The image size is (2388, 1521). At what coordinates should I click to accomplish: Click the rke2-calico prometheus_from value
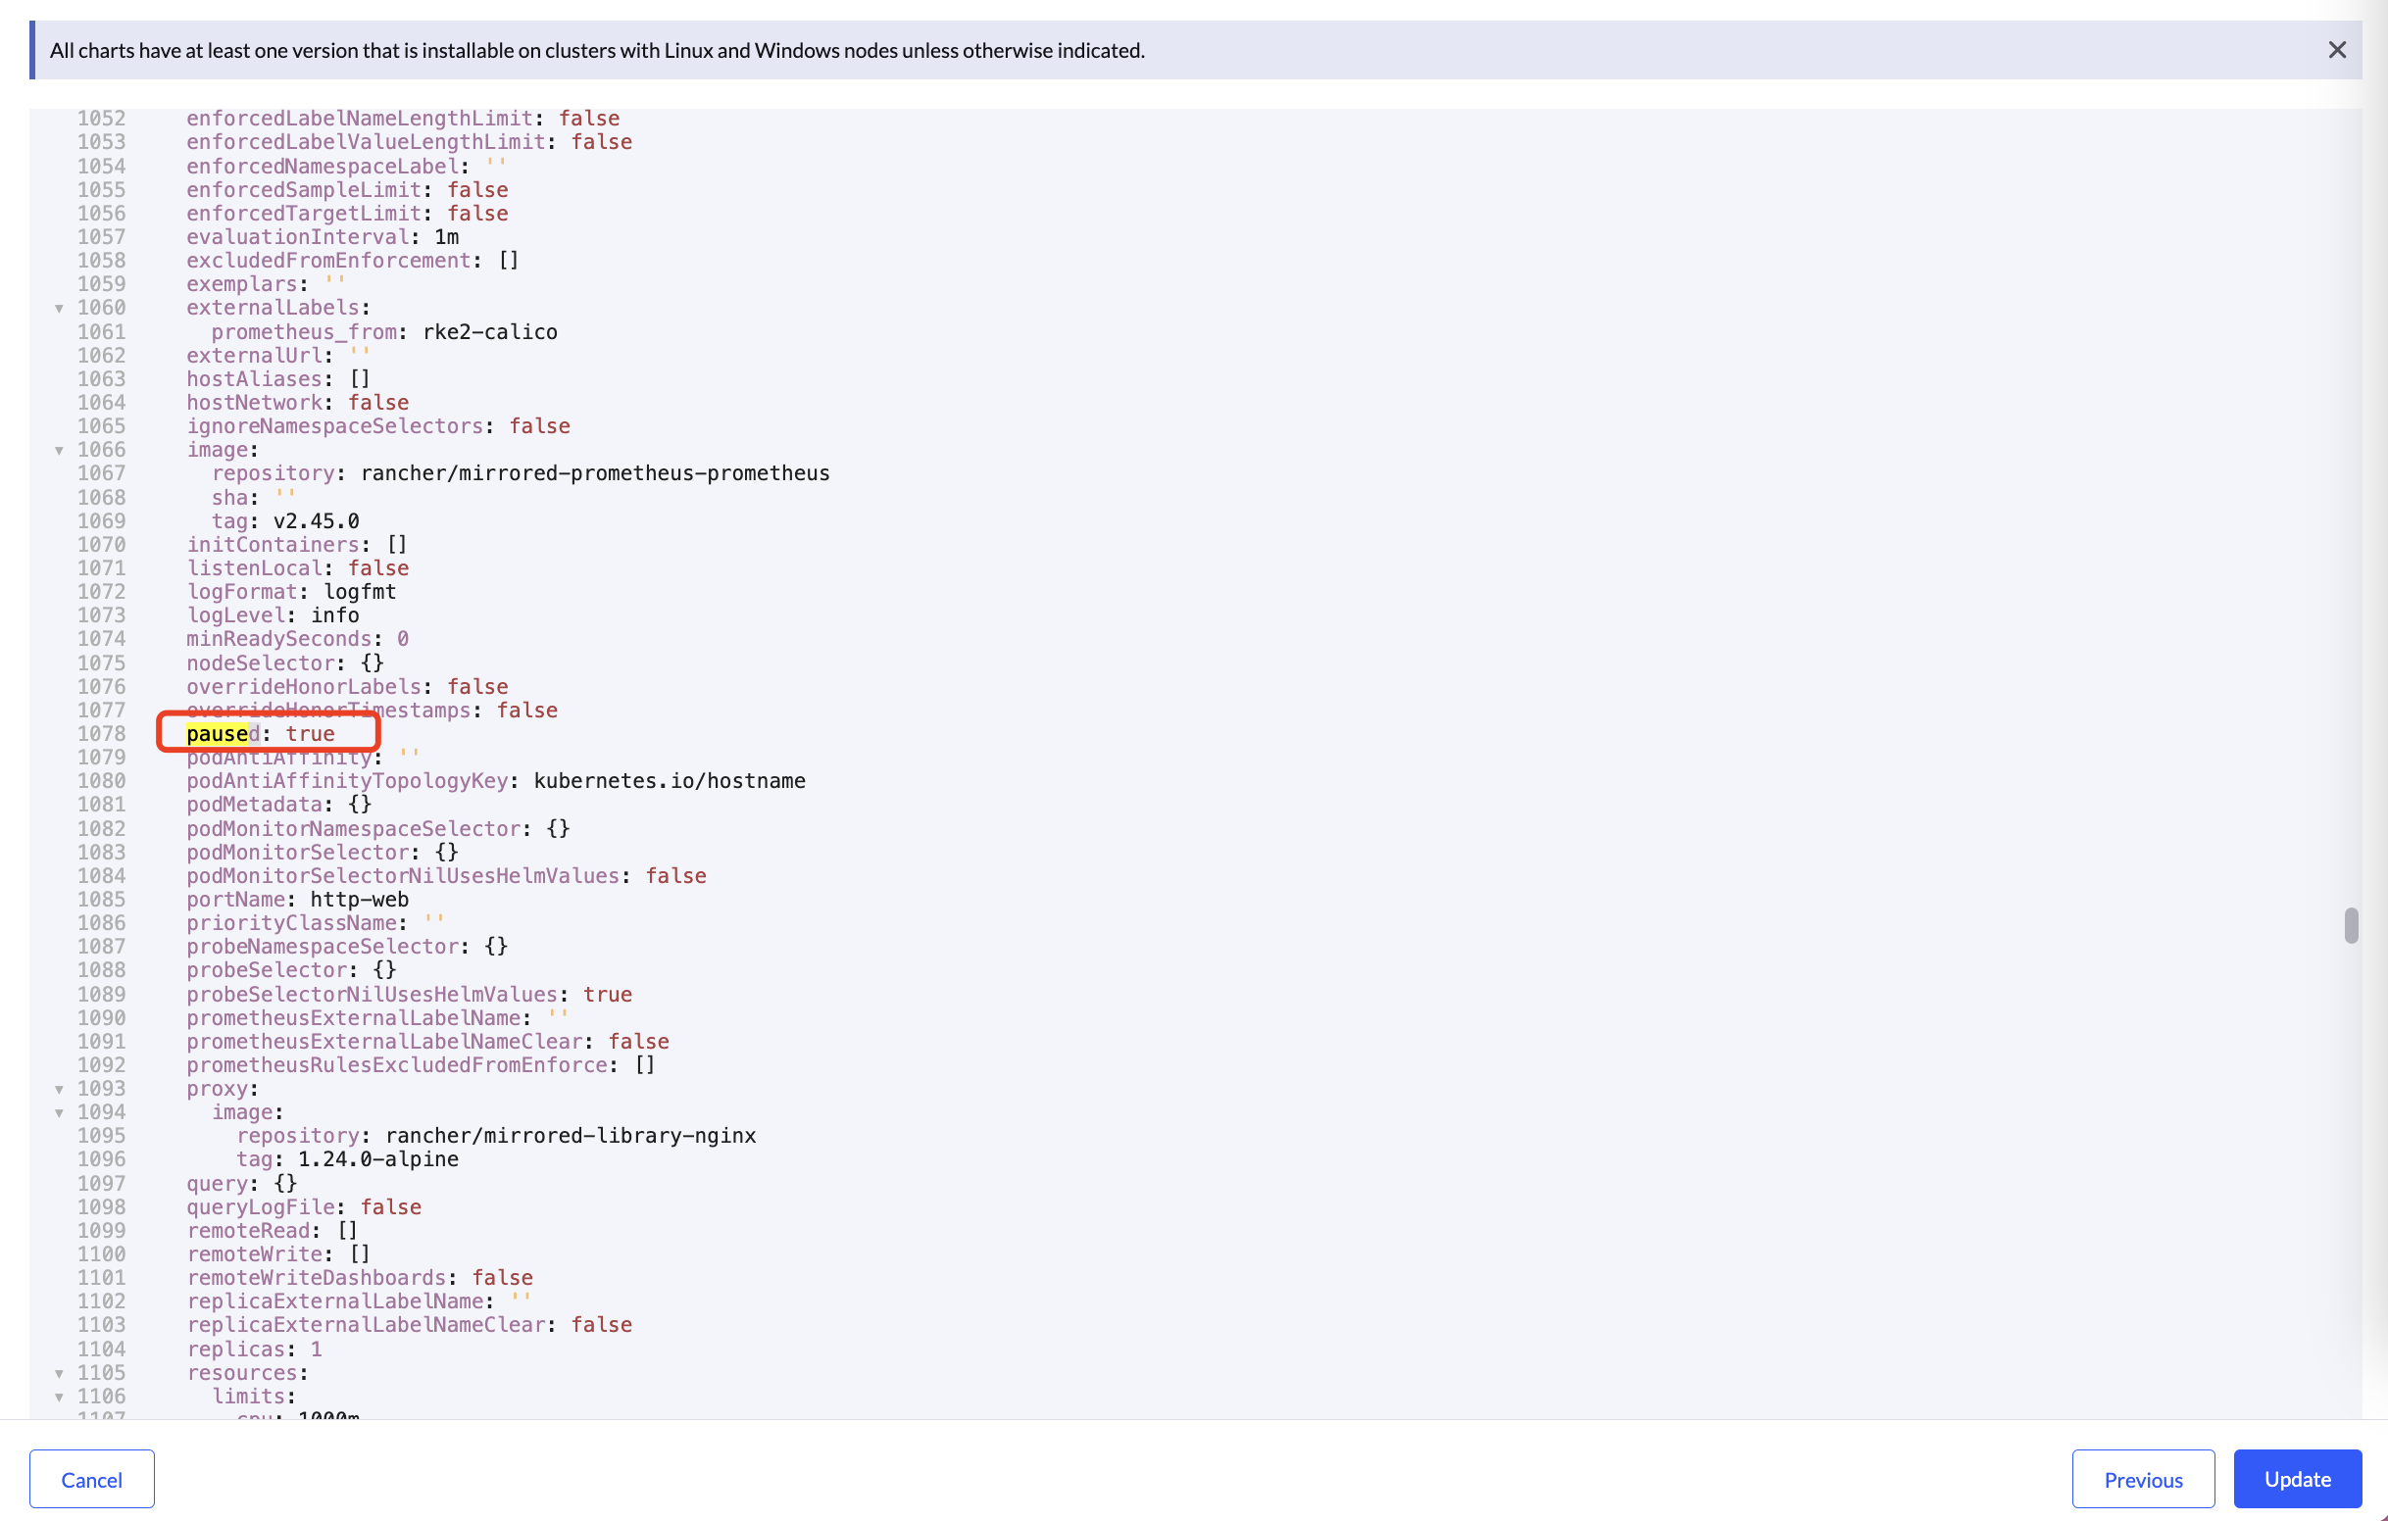(489, 332)
